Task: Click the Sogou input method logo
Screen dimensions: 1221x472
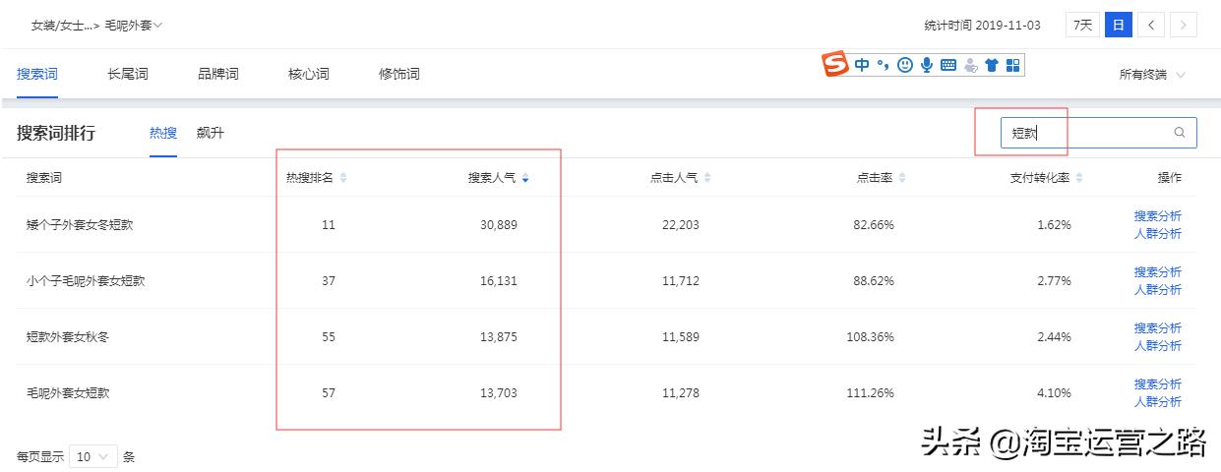Action: click(x=835, y=65)
